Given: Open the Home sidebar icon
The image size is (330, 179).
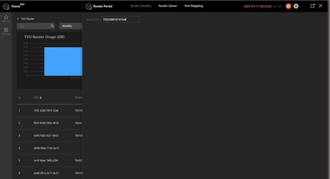Looking at the screenshot, I should (6, 18).
